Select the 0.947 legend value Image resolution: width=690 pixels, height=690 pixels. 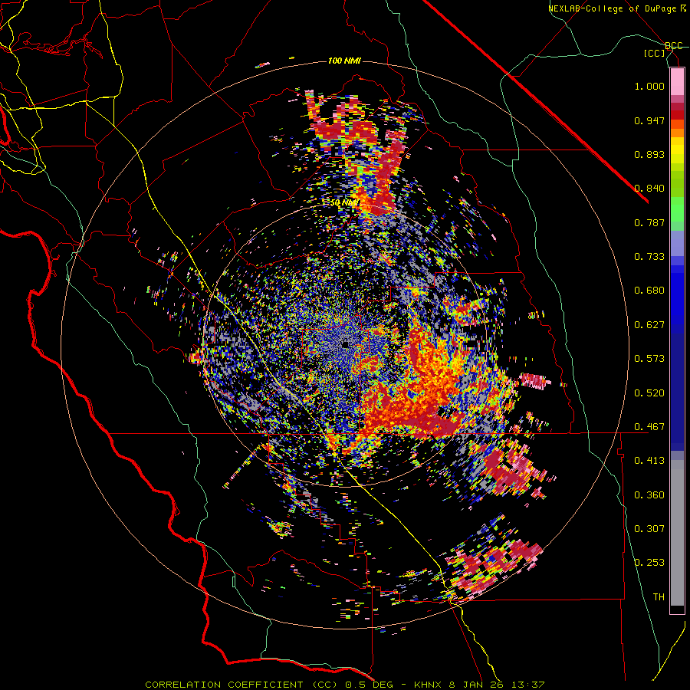click(649, 120)
